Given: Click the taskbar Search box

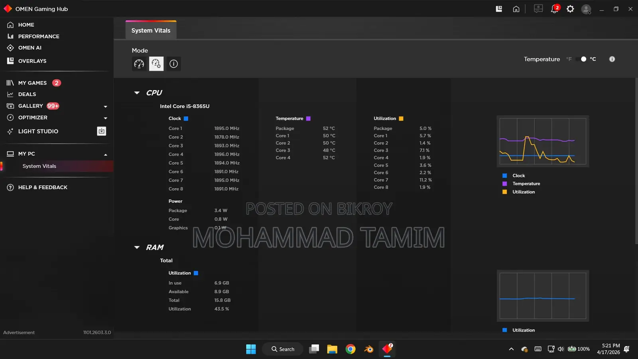Looking at the screenshot, I should pos(283,349).
